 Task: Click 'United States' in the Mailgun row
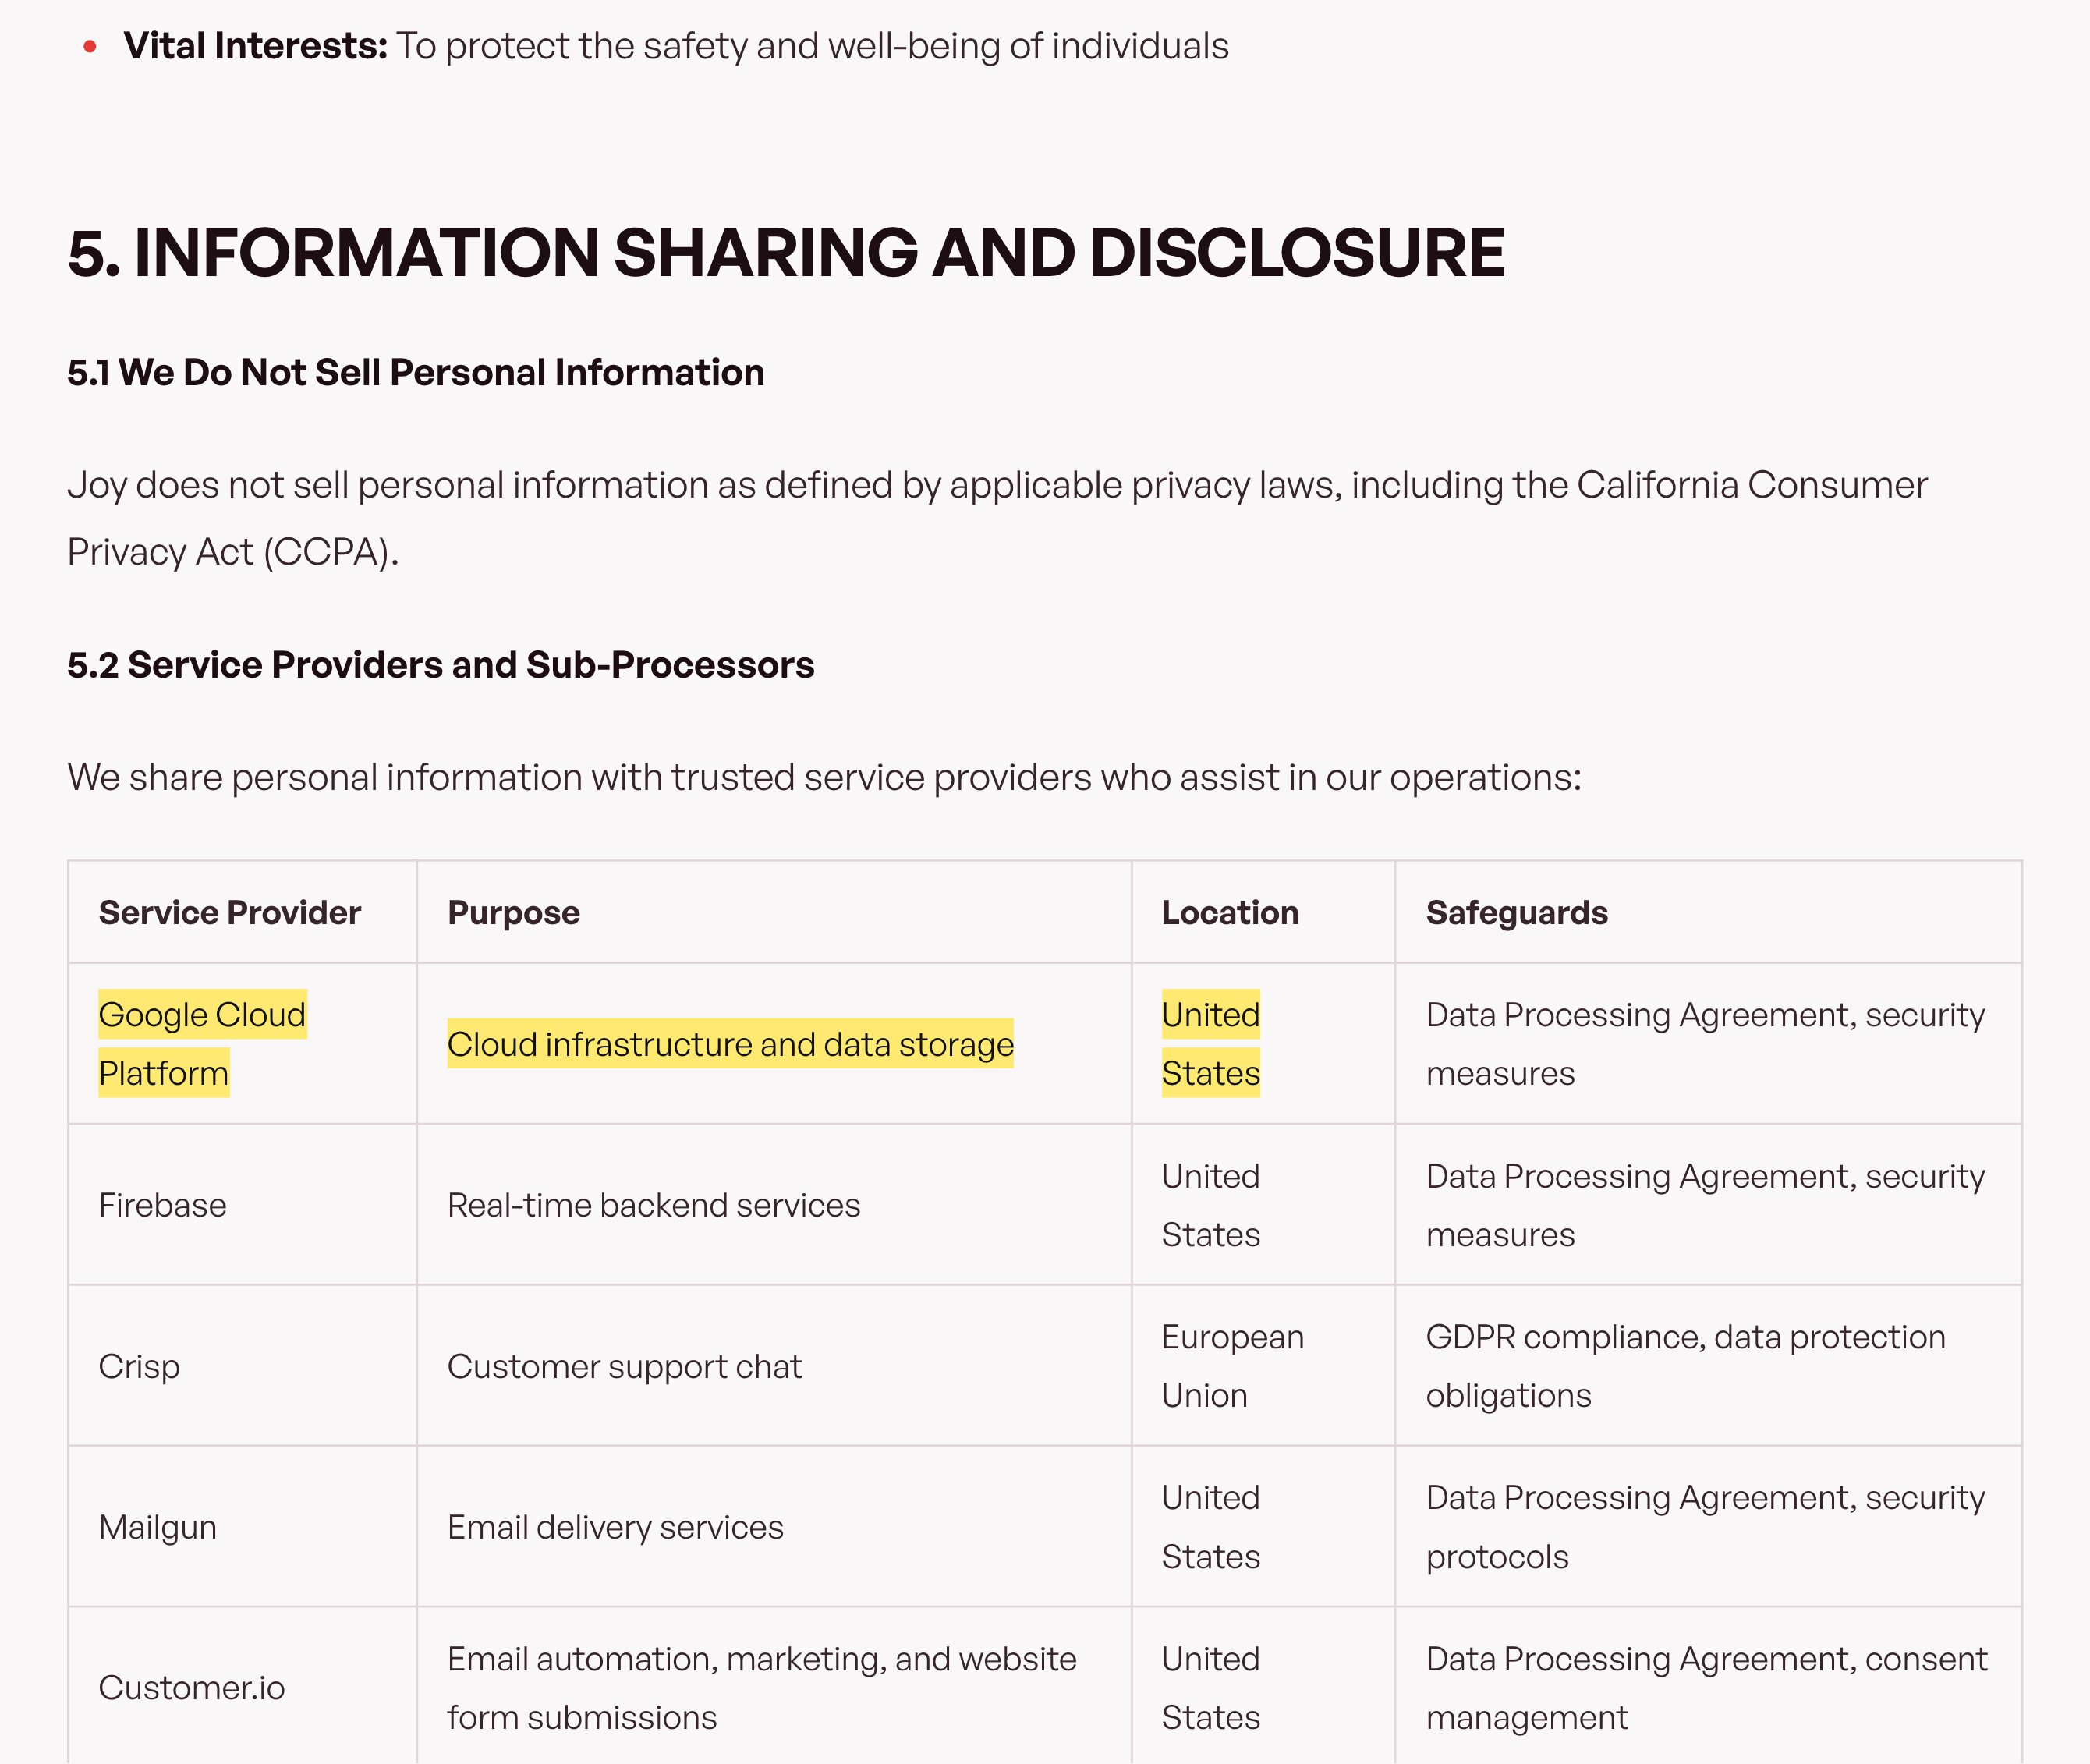pyautogui.click(x=1211, y=1527)
